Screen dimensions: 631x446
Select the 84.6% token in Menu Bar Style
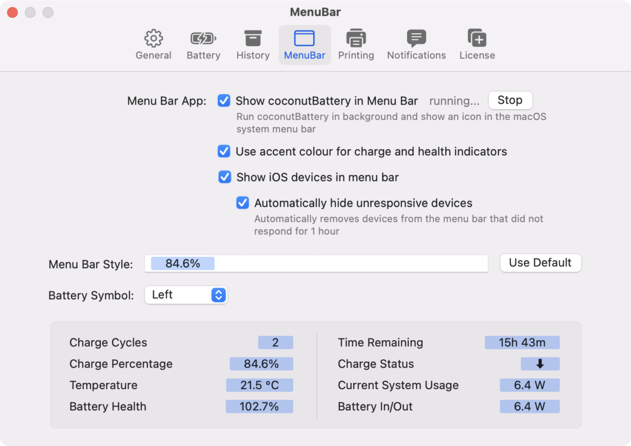[182, 263]
